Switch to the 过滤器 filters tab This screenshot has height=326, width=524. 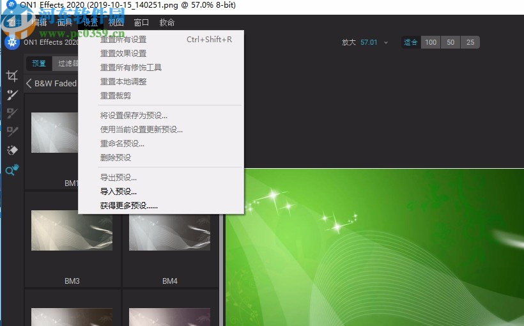point(65,63)
